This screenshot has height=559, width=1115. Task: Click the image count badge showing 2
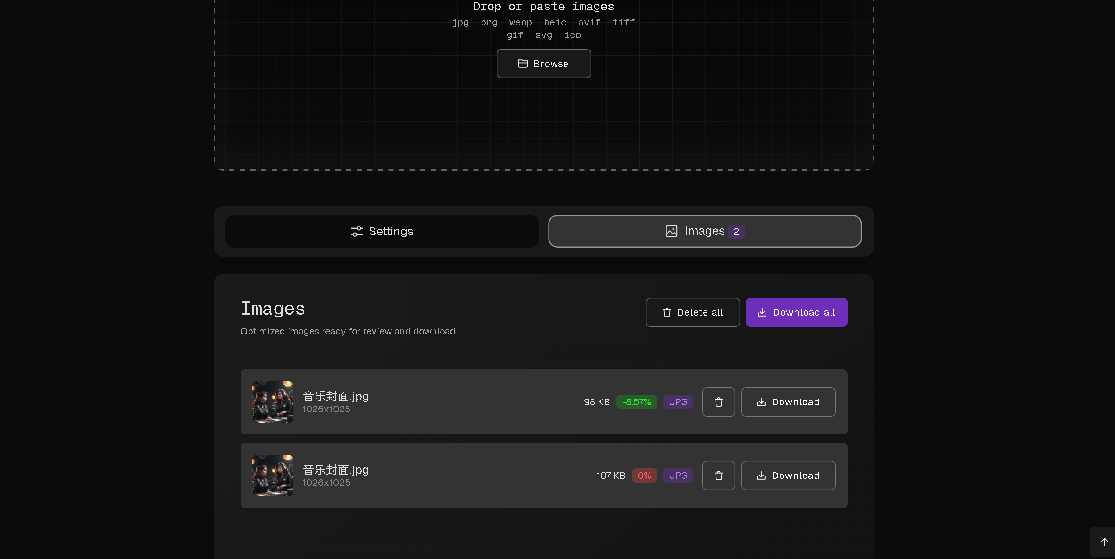(736, 232)
